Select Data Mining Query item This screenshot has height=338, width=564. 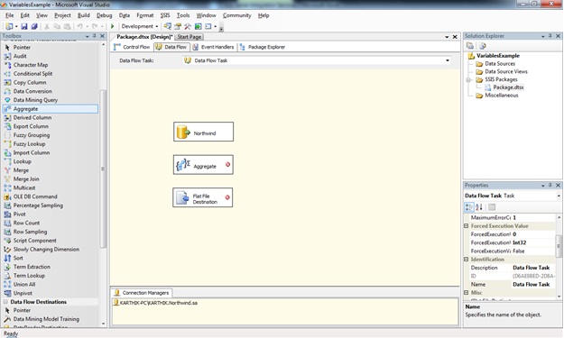[x=35, y=100]
